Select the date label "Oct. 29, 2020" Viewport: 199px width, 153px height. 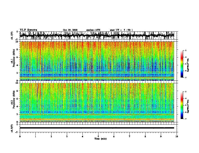click(x=70, y=30)
